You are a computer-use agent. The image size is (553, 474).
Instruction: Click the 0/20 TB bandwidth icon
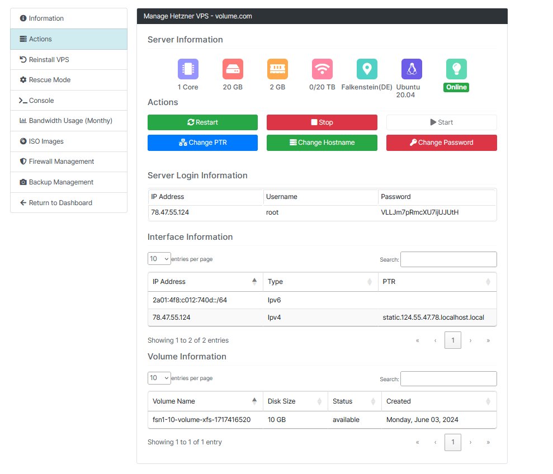322,68
